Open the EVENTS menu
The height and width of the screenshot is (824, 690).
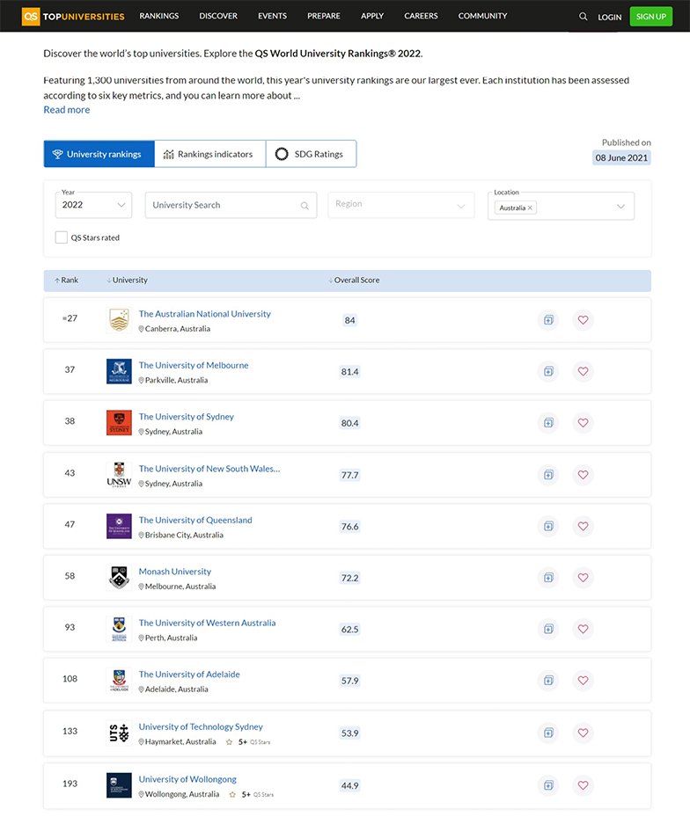point(273,16)
